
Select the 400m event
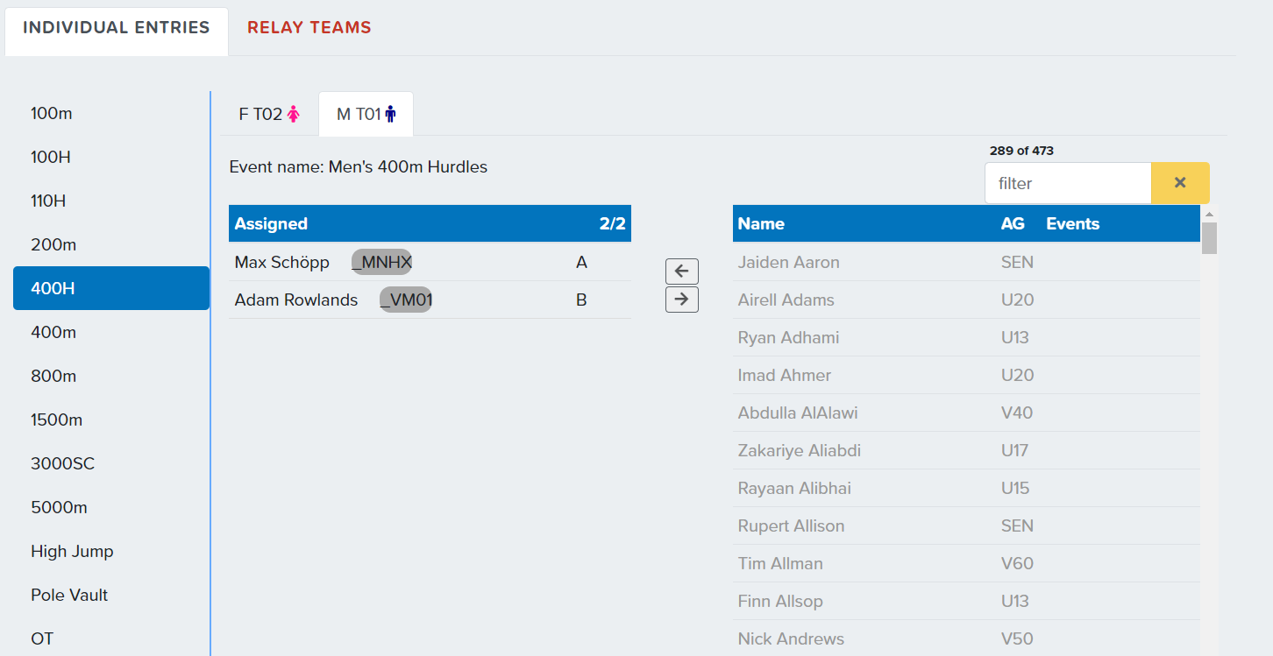[54, 332]
